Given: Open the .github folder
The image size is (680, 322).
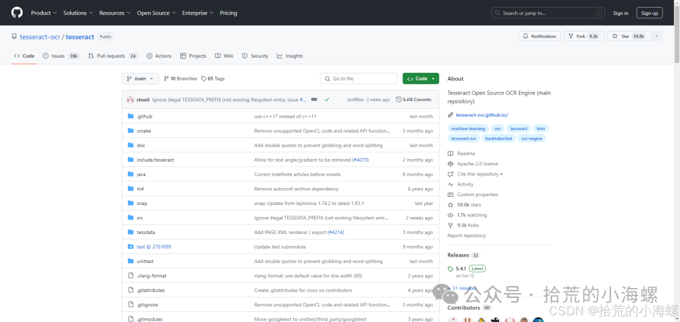Looking at the screenshot, I should pos(144,116).
